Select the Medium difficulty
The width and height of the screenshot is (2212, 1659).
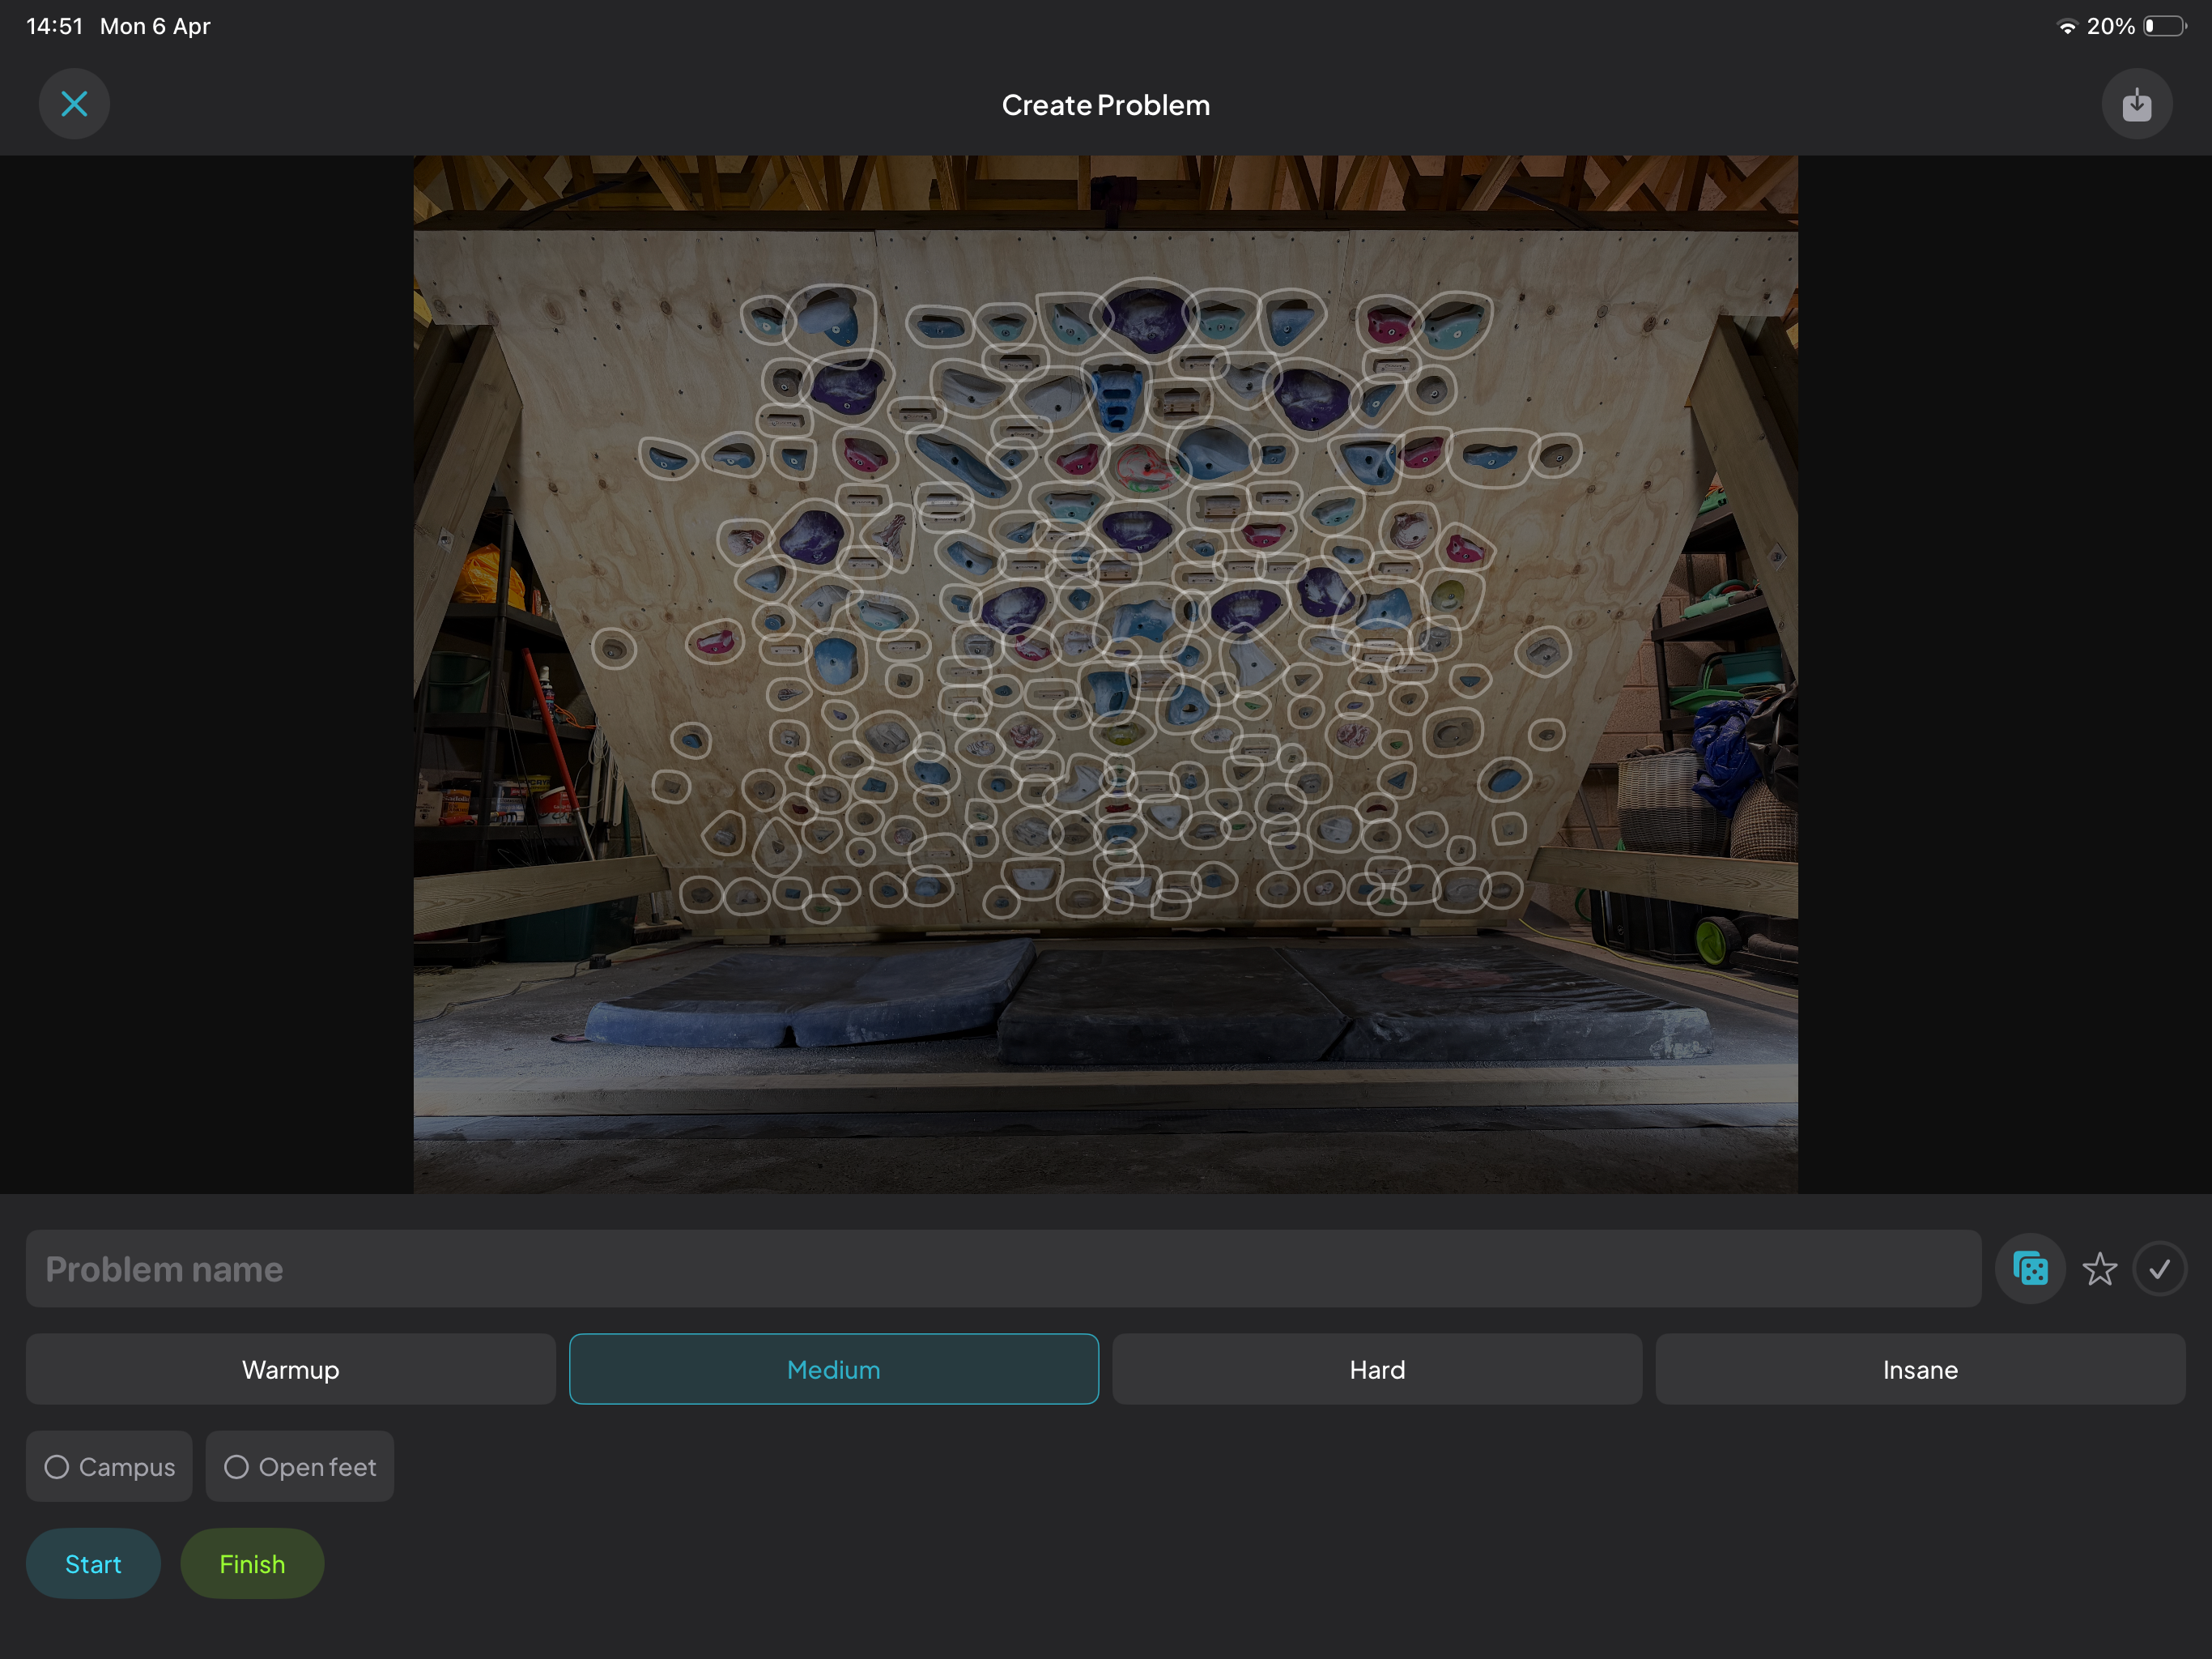coord(834,1369)
